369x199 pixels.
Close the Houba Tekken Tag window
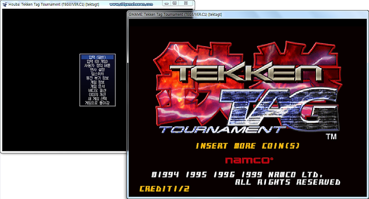click(x=186, y=3)
